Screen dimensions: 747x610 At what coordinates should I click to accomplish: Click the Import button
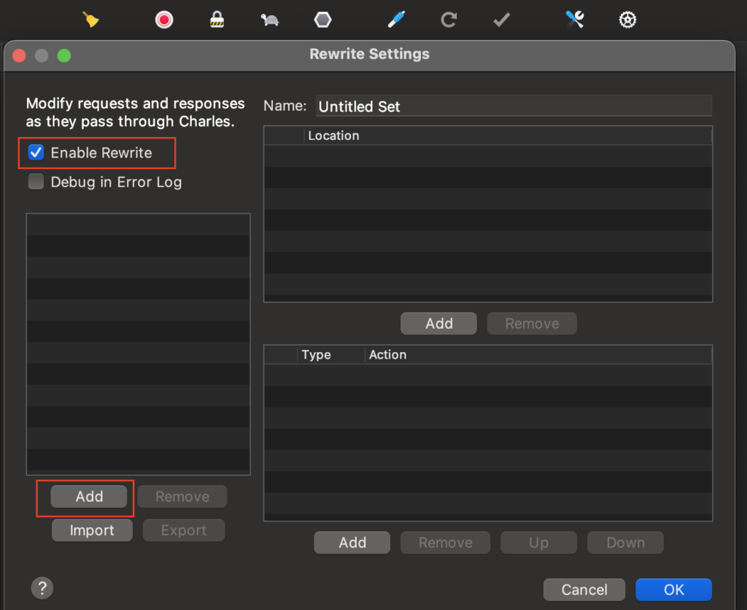(92, 531)
